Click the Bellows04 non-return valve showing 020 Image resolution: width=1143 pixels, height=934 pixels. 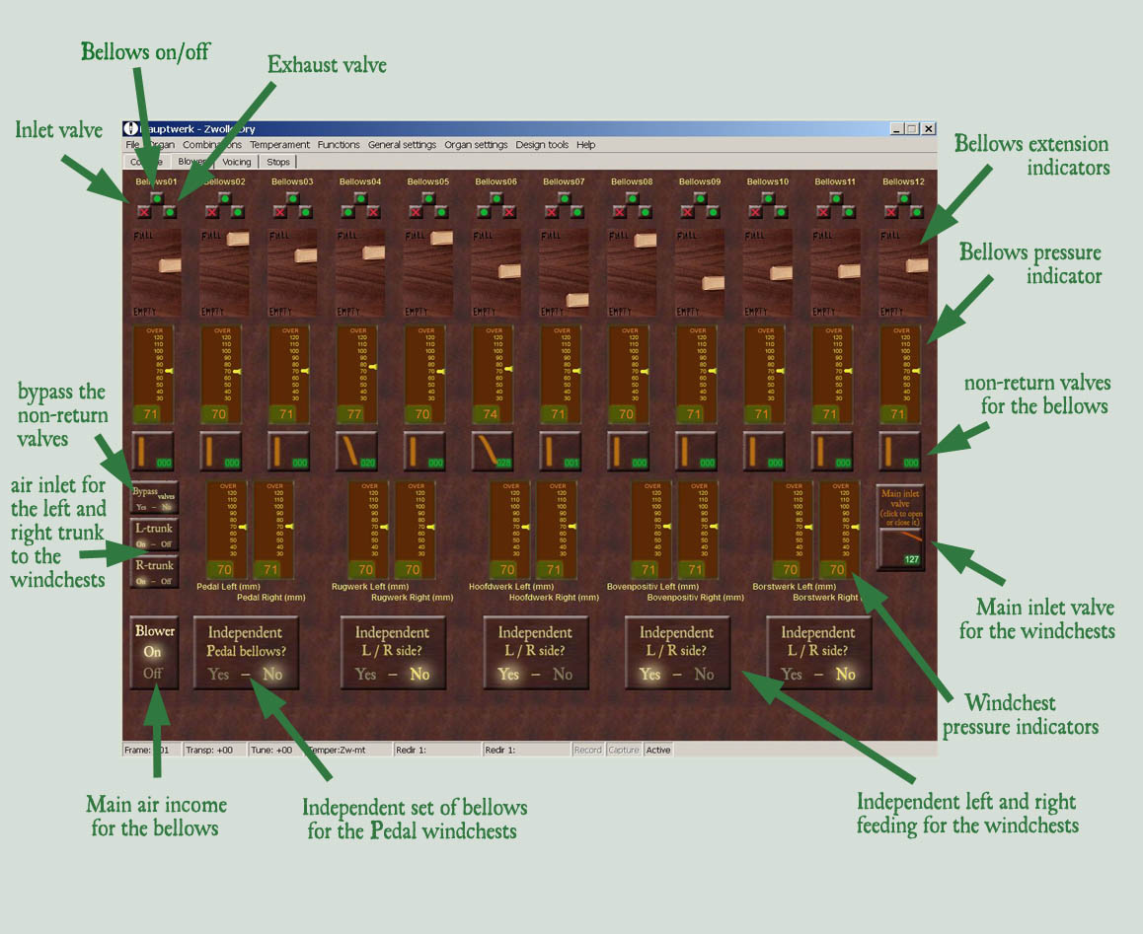[356, 451]
